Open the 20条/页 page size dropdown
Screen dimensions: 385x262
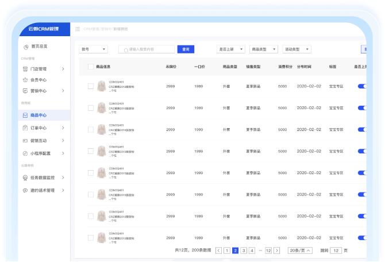(x=300, y=251)
